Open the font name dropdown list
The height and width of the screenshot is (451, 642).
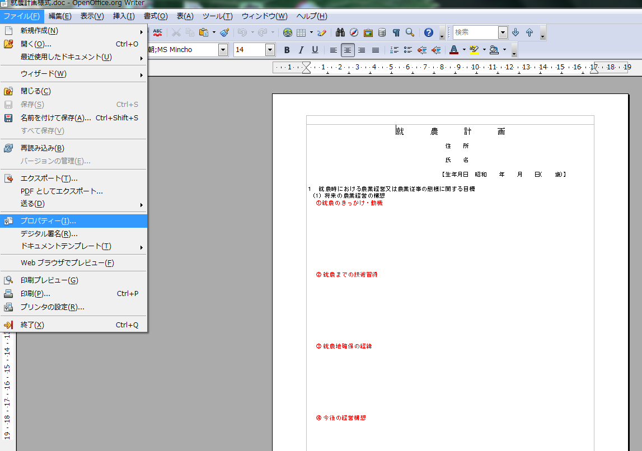pos(223,50)
